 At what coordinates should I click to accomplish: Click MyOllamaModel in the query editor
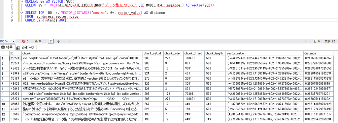[x=170, y=5]
